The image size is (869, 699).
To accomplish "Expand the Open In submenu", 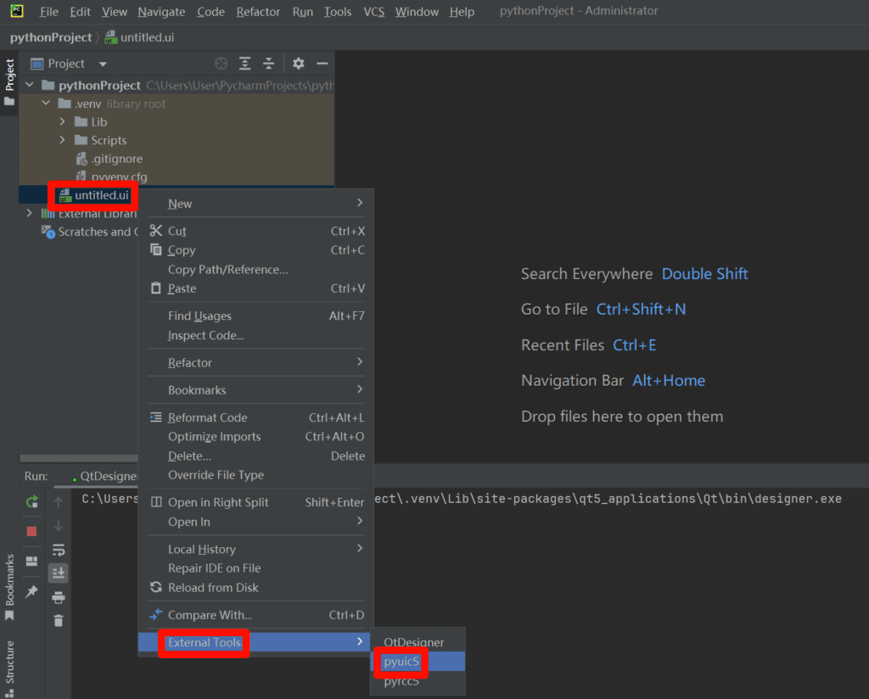I will pos(360,521).
